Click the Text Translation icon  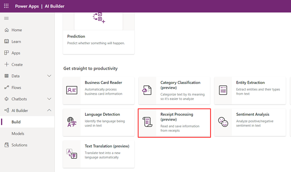(x=72, y=154)
